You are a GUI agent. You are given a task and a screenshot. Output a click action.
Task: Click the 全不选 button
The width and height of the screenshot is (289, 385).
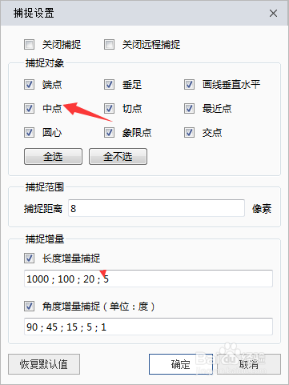[x=118, y=157]
